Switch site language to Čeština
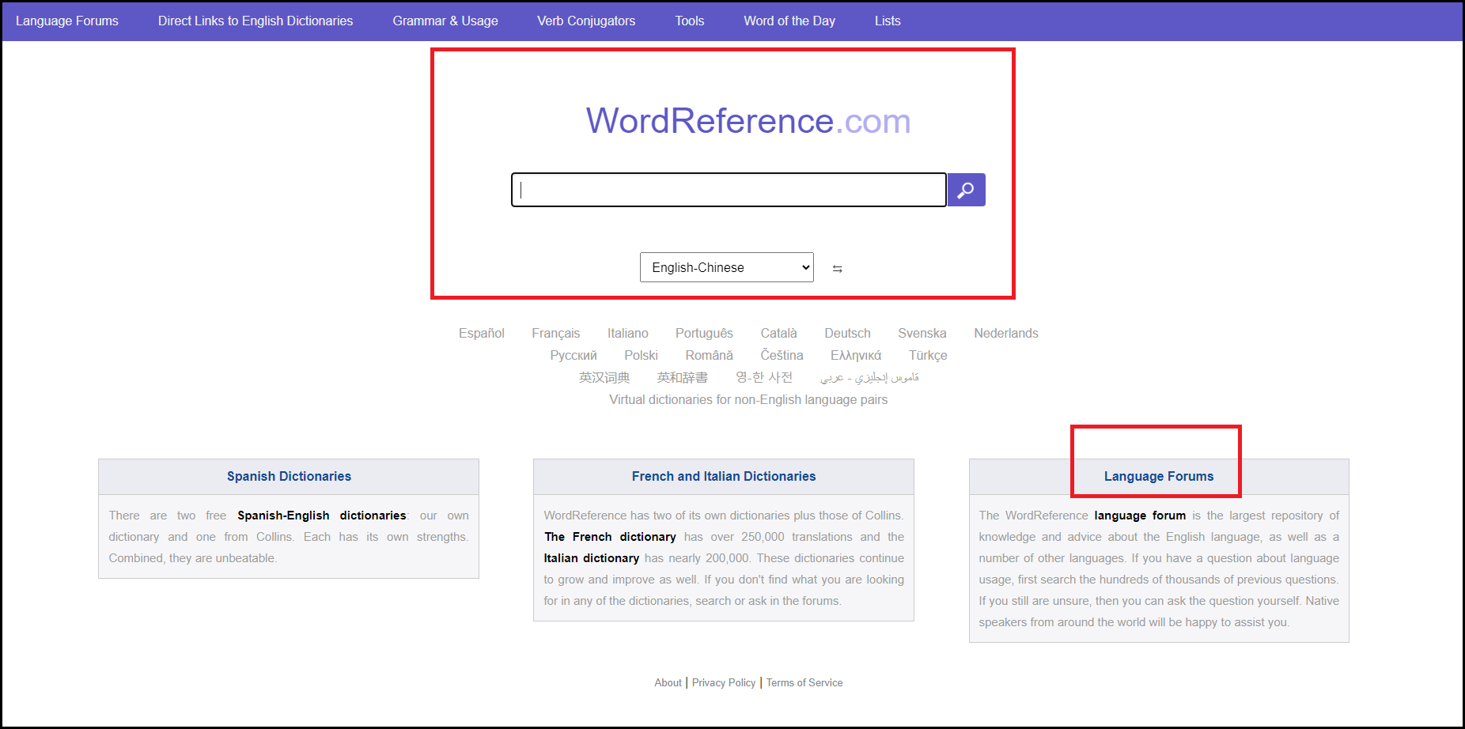Viewport: 1465px width, 729px height. click(782, 355)
